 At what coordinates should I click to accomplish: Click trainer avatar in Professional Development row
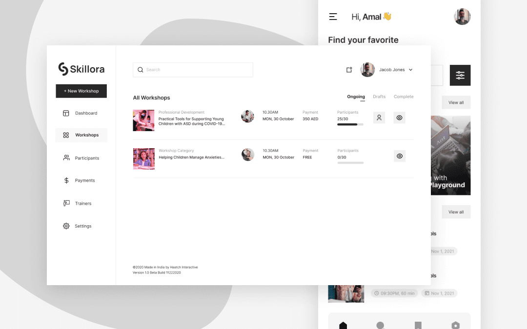point(248,116)
